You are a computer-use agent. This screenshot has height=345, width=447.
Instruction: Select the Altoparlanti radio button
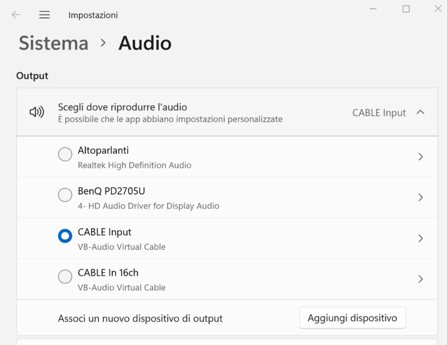point(65,154)
